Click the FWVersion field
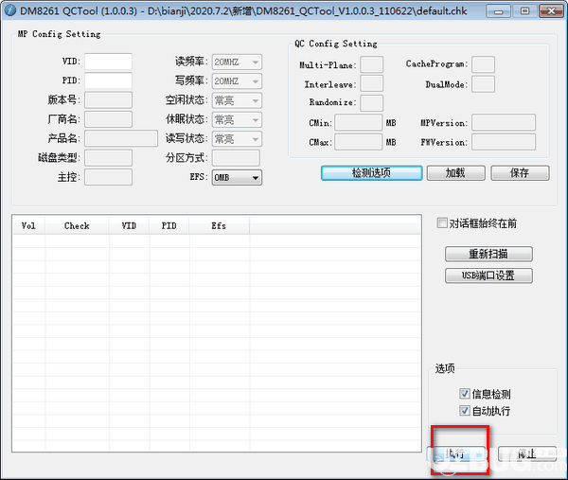Image resolution: width=568 pixels, height=480 pixels. coord(504,142)
